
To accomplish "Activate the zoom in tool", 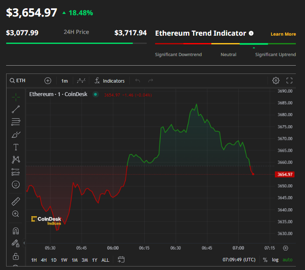I will pos(16,214).
